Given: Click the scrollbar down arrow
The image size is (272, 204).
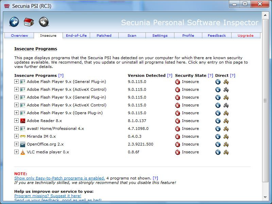Looking at the screenshot, I should click(x=265, y=197).
